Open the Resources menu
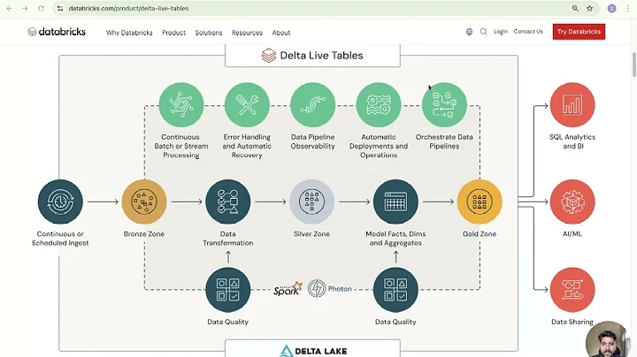Screen dimensions: 637x357 click(x=247, y=33)
